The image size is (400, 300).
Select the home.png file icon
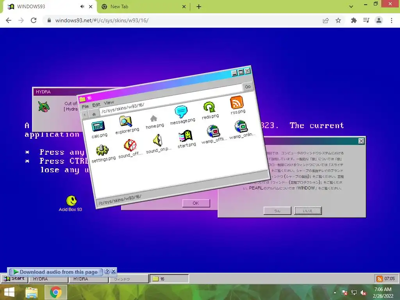[154, 118]
